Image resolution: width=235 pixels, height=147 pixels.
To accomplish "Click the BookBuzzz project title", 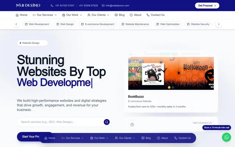I will point(136,97).
